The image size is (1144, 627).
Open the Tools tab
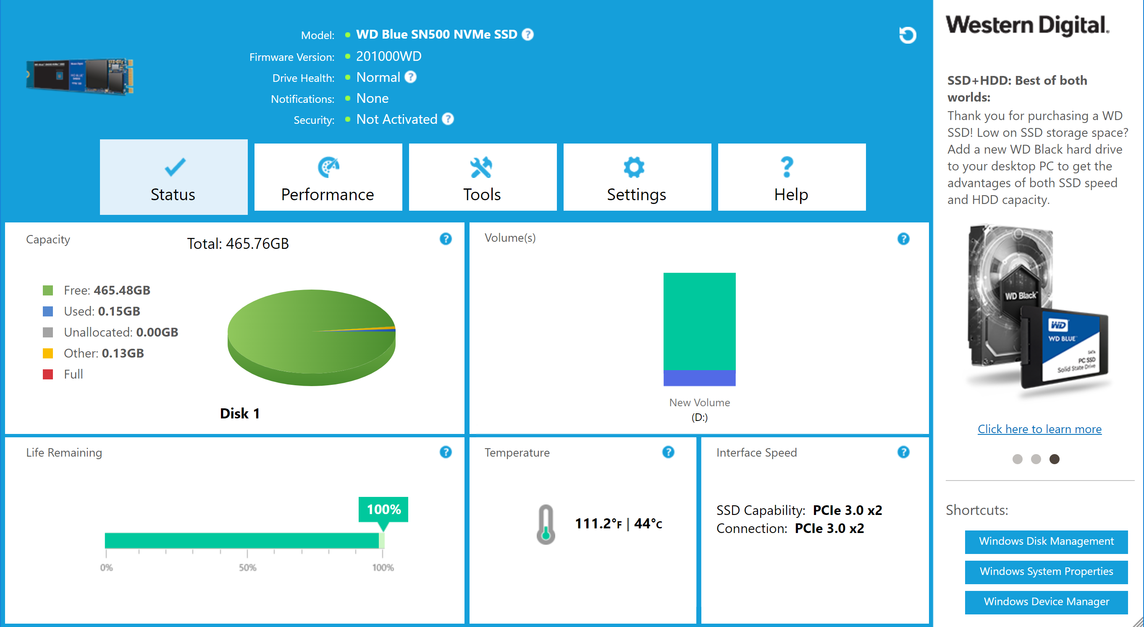tap(482, 177)
